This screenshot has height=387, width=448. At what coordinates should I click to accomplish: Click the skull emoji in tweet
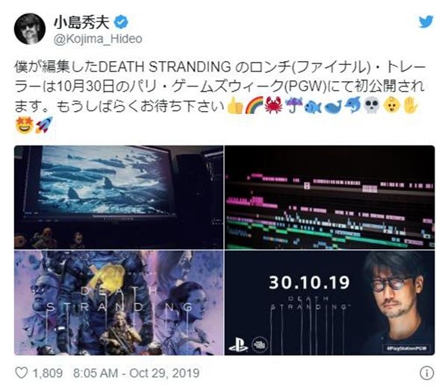tap(371, 106)
